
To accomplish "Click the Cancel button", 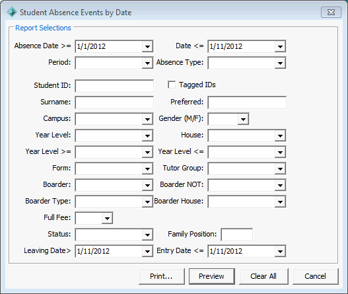I will pyautogui.click(x=316, y=276).
